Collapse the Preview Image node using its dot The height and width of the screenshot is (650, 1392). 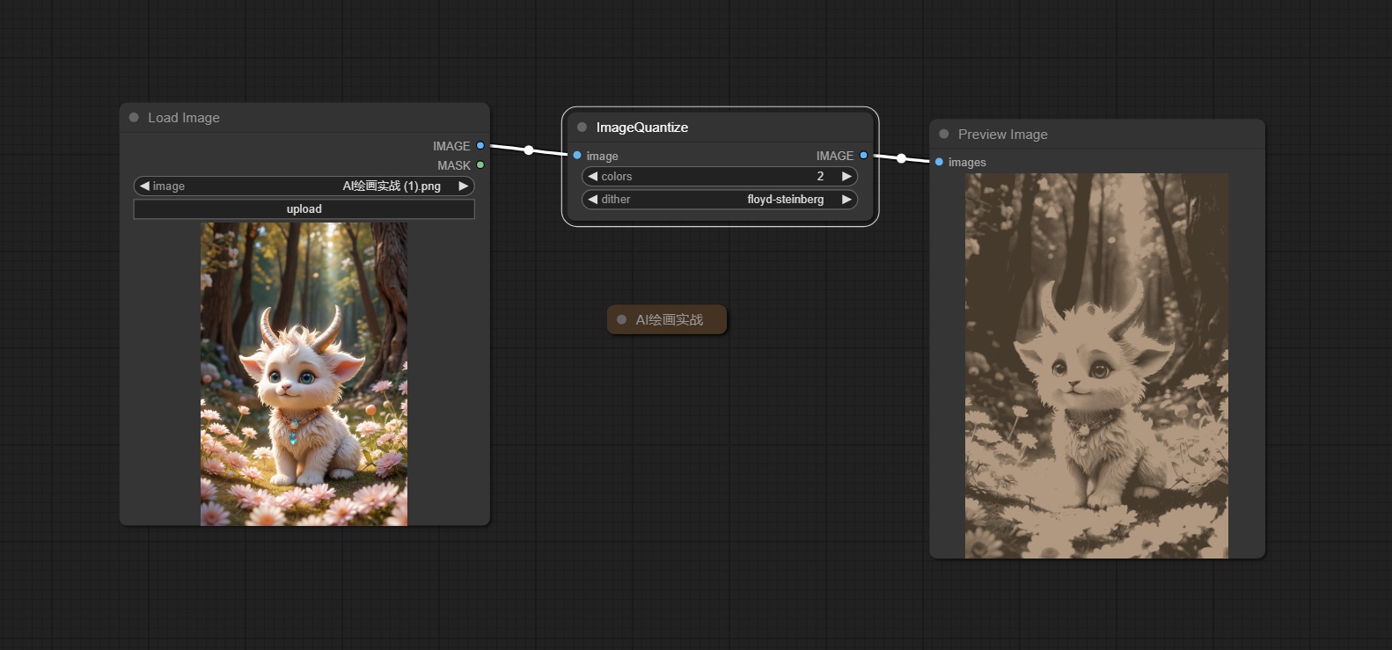(944, 135)
